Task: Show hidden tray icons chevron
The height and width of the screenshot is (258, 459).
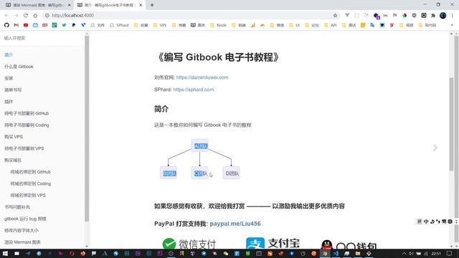Action: click(404, 253)
